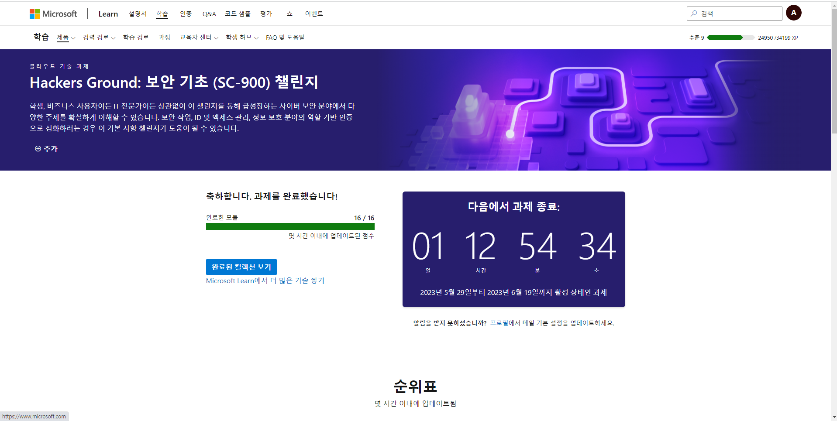Open the 인증 menu item

186,14
